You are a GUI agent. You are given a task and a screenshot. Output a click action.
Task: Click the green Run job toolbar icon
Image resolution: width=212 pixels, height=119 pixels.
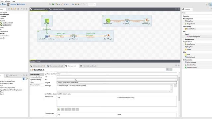pyautogui.click(x=53, y=4)
